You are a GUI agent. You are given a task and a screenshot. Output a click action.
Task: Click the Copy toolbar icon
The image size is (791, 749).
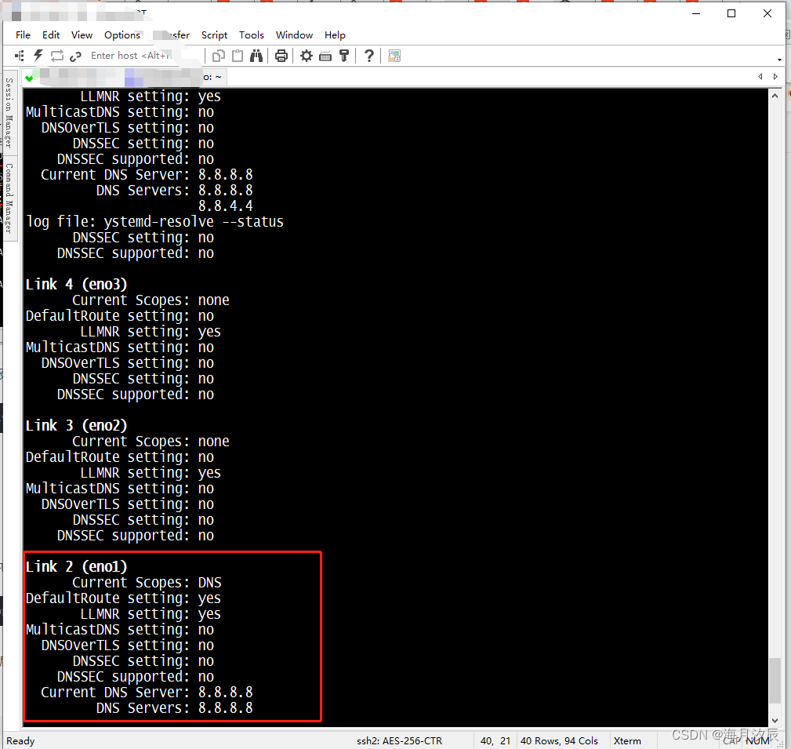[219, 56]
